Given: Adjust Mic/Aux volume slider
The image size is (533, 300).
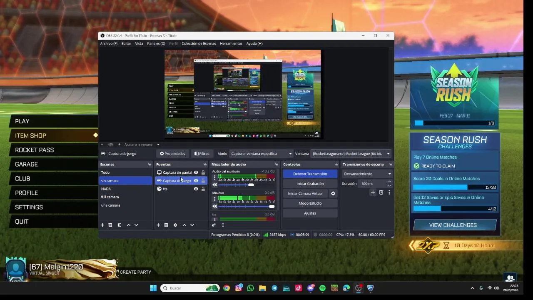Looking at the screenshot, I should (247, 206).
